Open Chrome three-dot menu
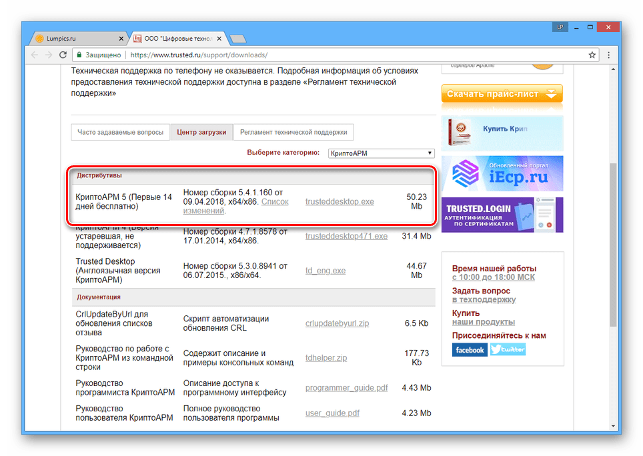643x456 pixels. tap(607, 55)
